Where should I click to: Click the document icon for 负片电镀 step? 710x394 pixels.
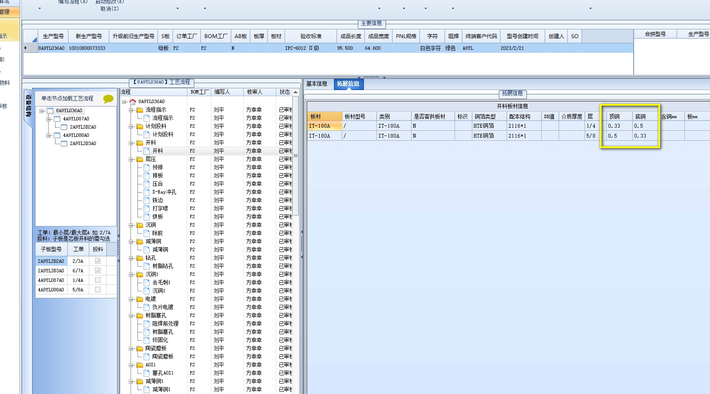(147, 307)
